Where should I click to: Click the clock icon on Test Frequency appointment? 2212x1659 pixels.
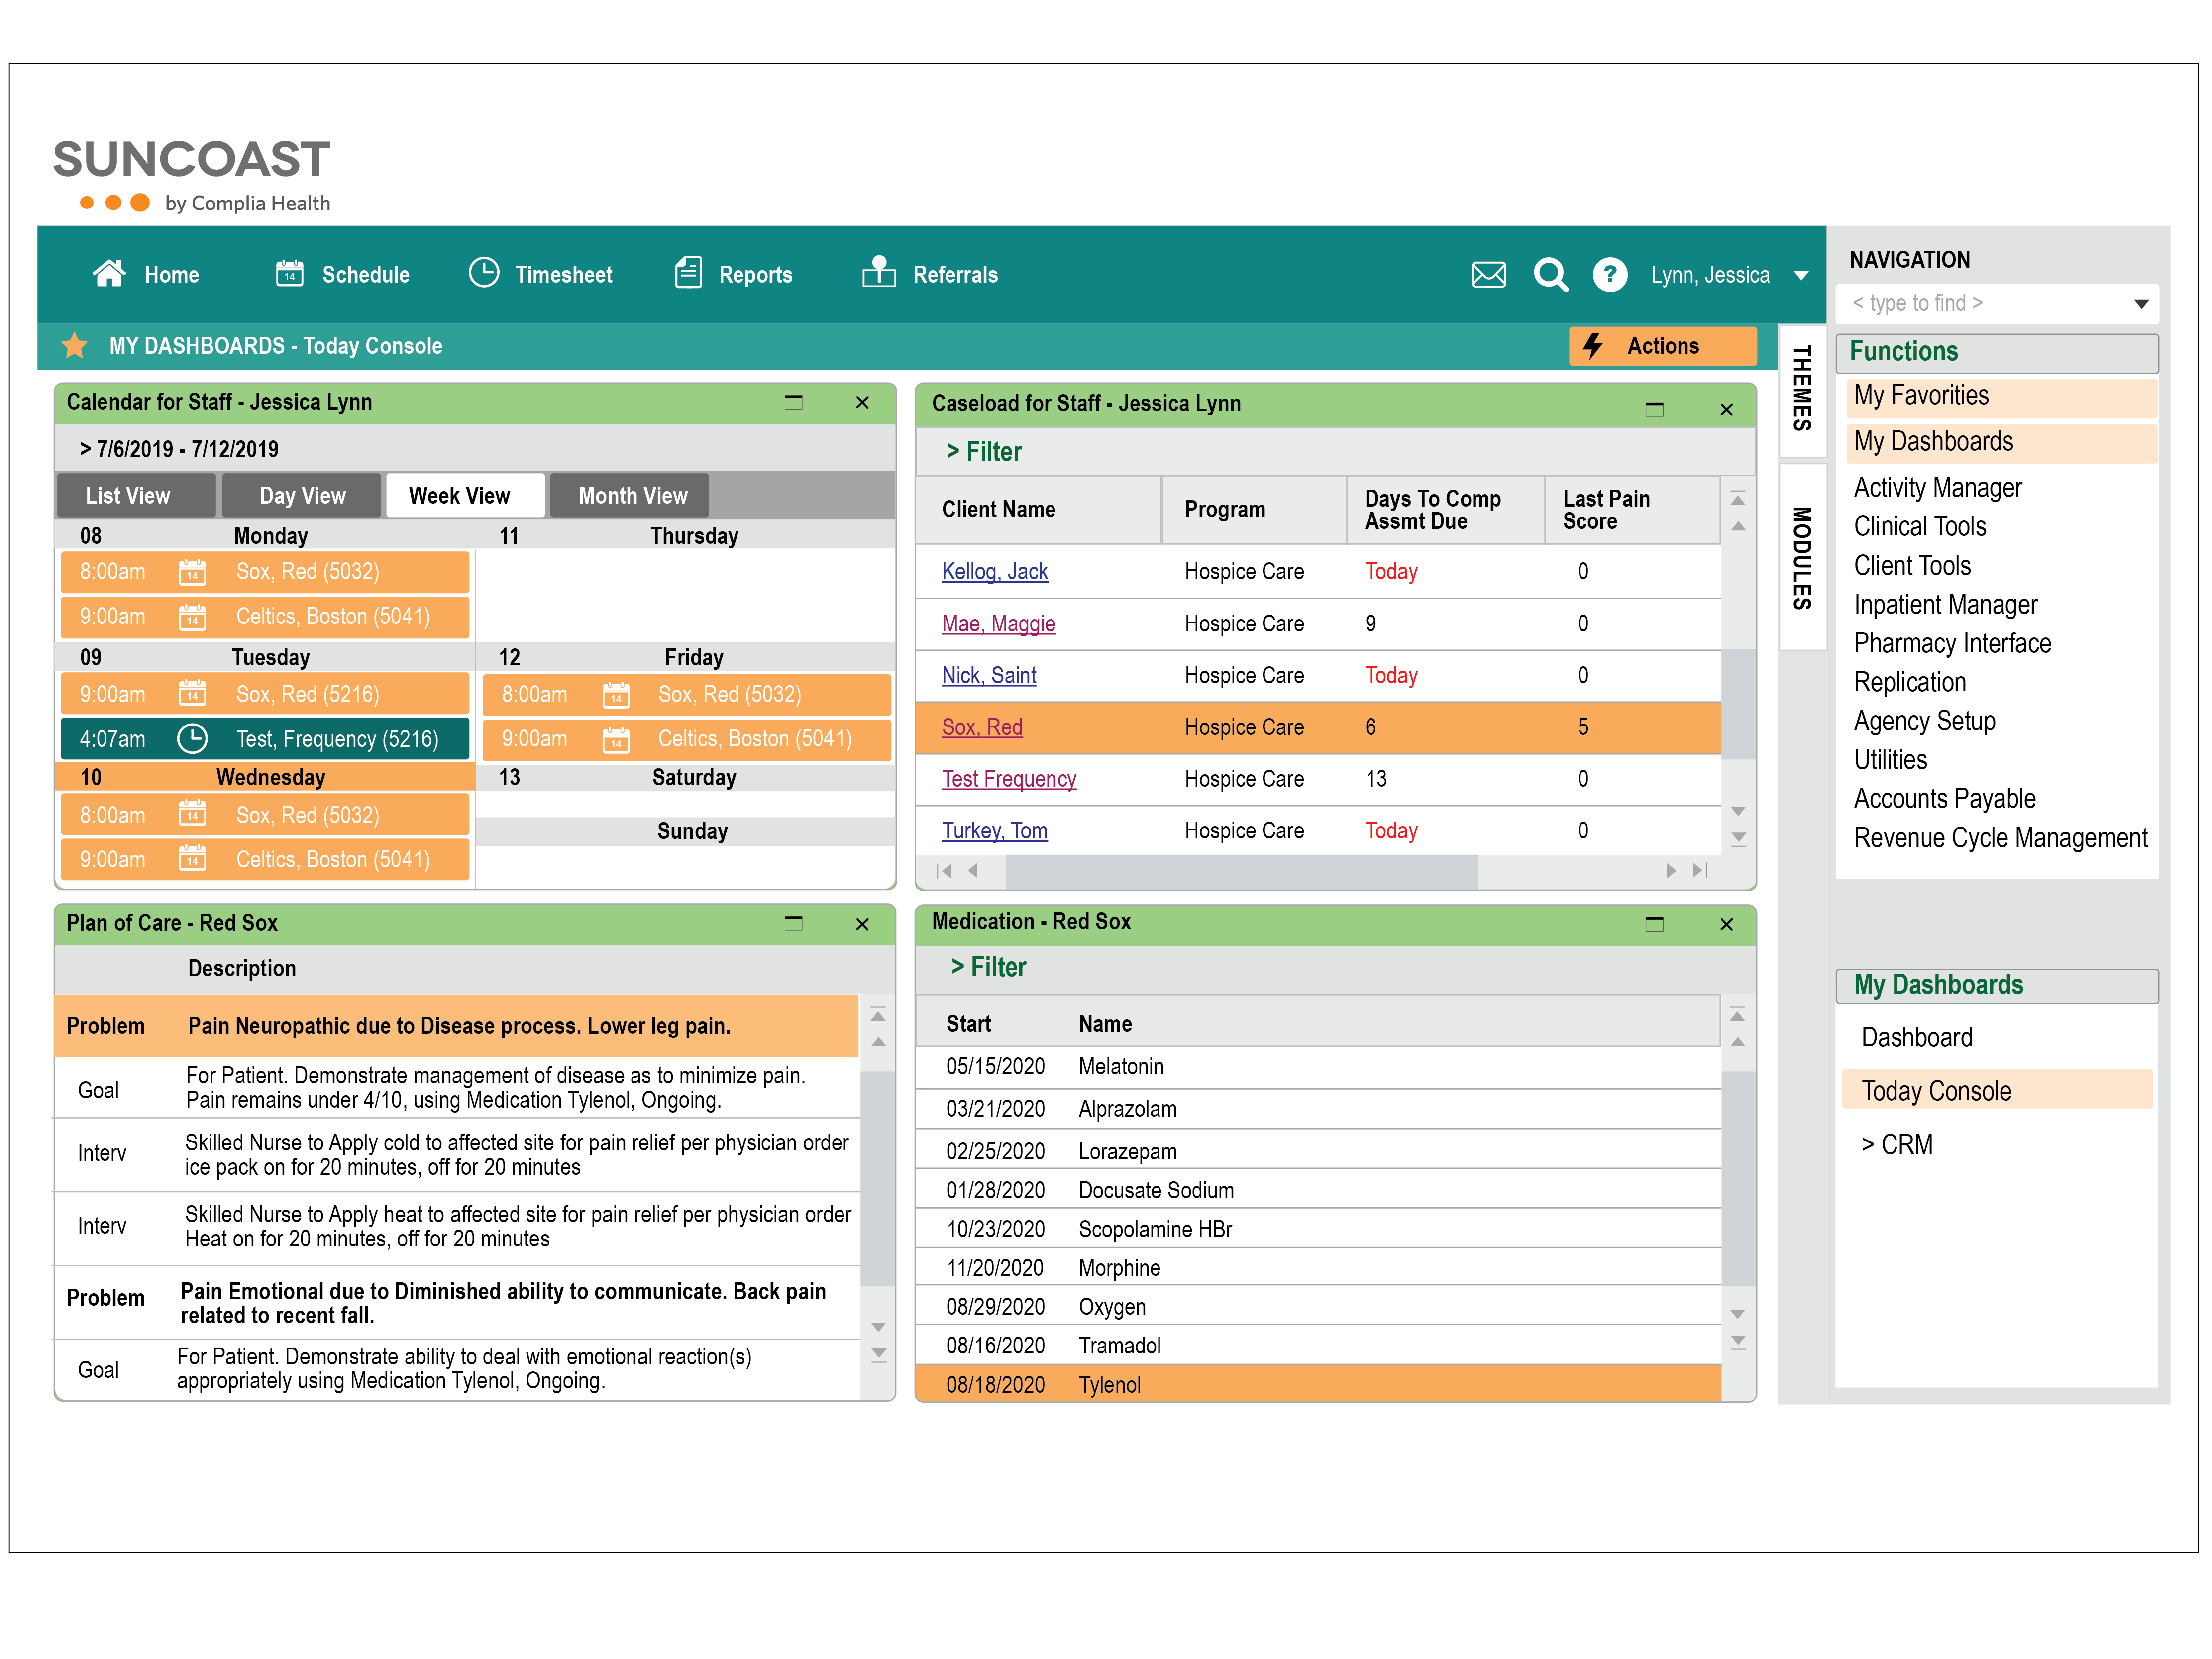(x=193, y=739)
